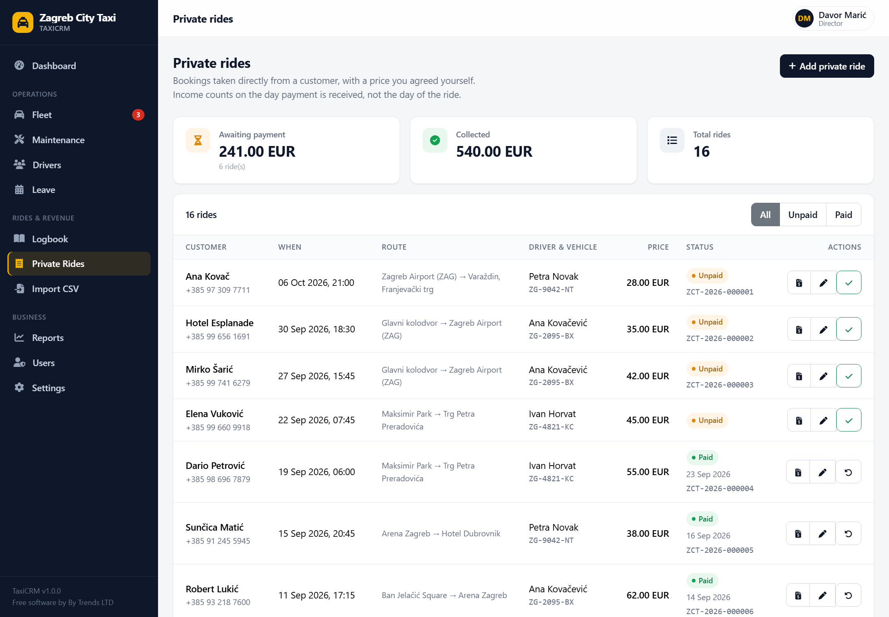This screenshot has width=889, height=617.
Task: Show all rides filter tab
Action: (x=766, y=215)
